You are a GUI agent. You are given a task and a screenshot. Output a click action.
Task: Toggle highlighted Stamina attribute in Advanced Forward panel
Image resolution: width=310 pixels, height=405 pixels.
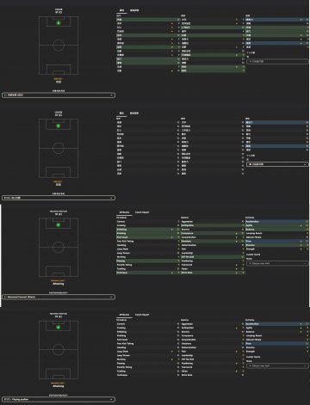coord(276,245)
